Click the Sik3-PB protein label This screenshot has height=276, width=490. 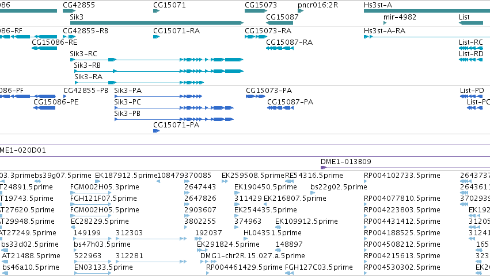pyautogui.click(x=127, y=114)
